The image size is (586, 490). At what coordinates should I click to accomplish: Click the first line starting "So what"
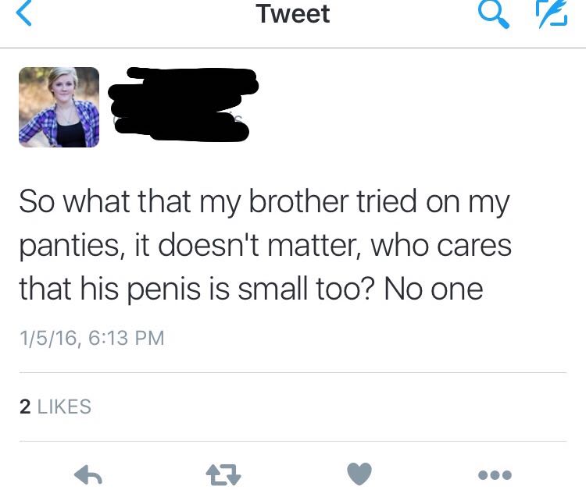pos(264,202)
